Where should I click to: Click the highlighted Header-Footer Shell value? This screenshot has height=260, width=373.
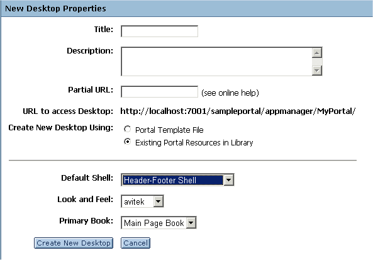(x=173, y=180)
